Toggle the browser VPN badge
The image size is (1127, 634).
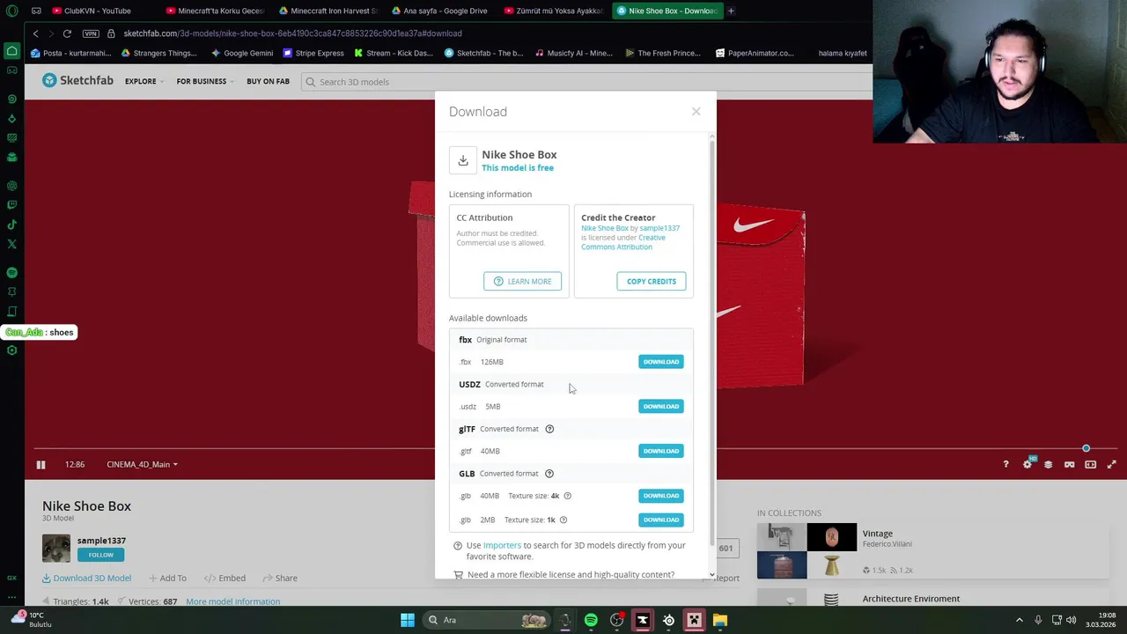pyautogui.click(x=91, y=33)
